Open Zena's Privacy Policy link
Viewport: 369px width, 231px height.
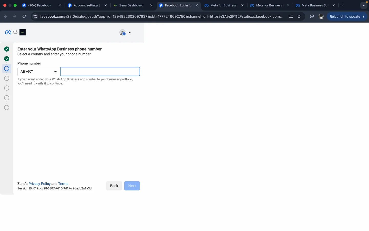click(39, 184)
